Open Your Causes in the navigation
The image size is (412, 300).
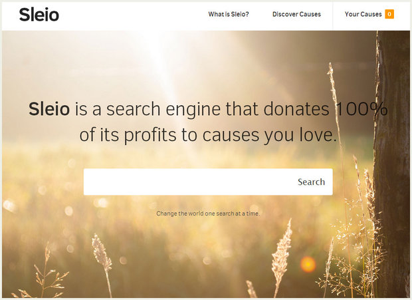[363, 14]
